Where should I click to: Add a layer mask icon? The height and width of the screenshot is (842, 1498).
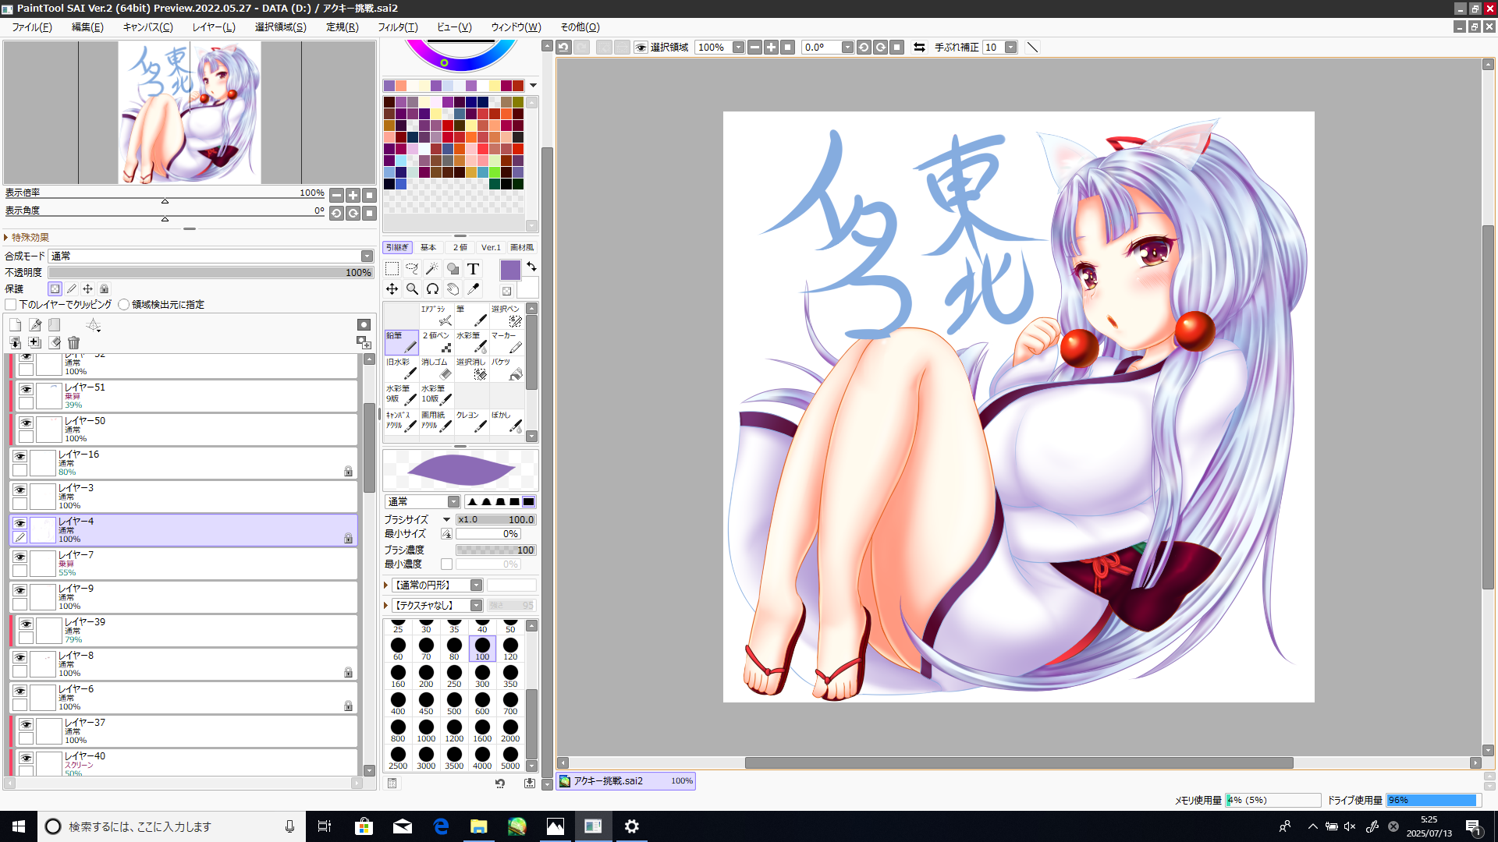coord(364,325)
